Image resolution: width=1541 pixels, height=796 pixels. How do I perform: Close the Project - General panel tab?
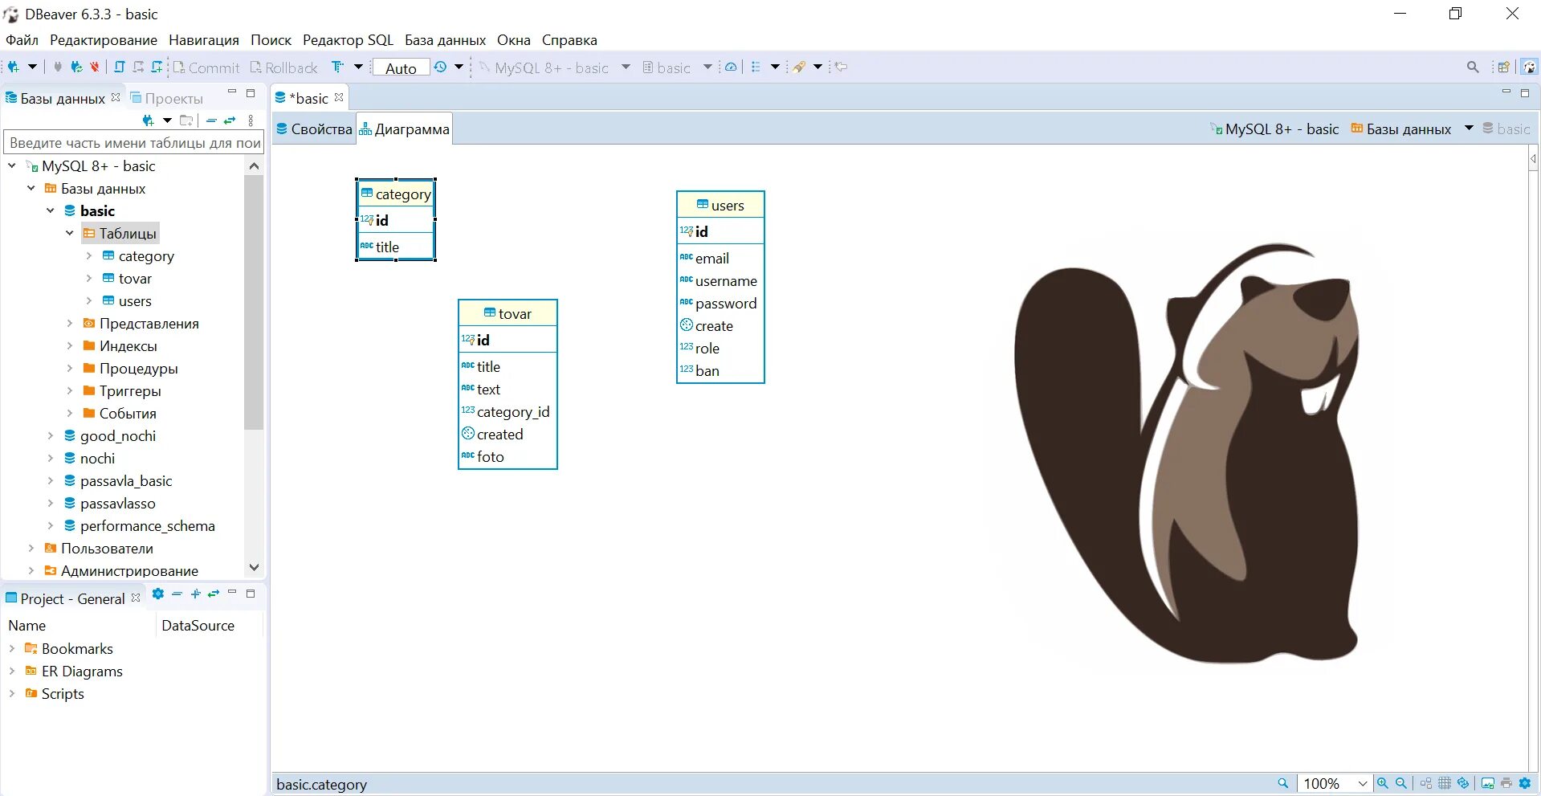tap(136, 598)
